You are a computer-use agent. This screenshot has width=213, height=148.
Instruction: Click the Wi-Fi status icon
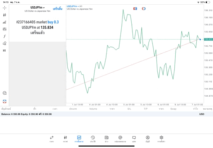(198, 2)
